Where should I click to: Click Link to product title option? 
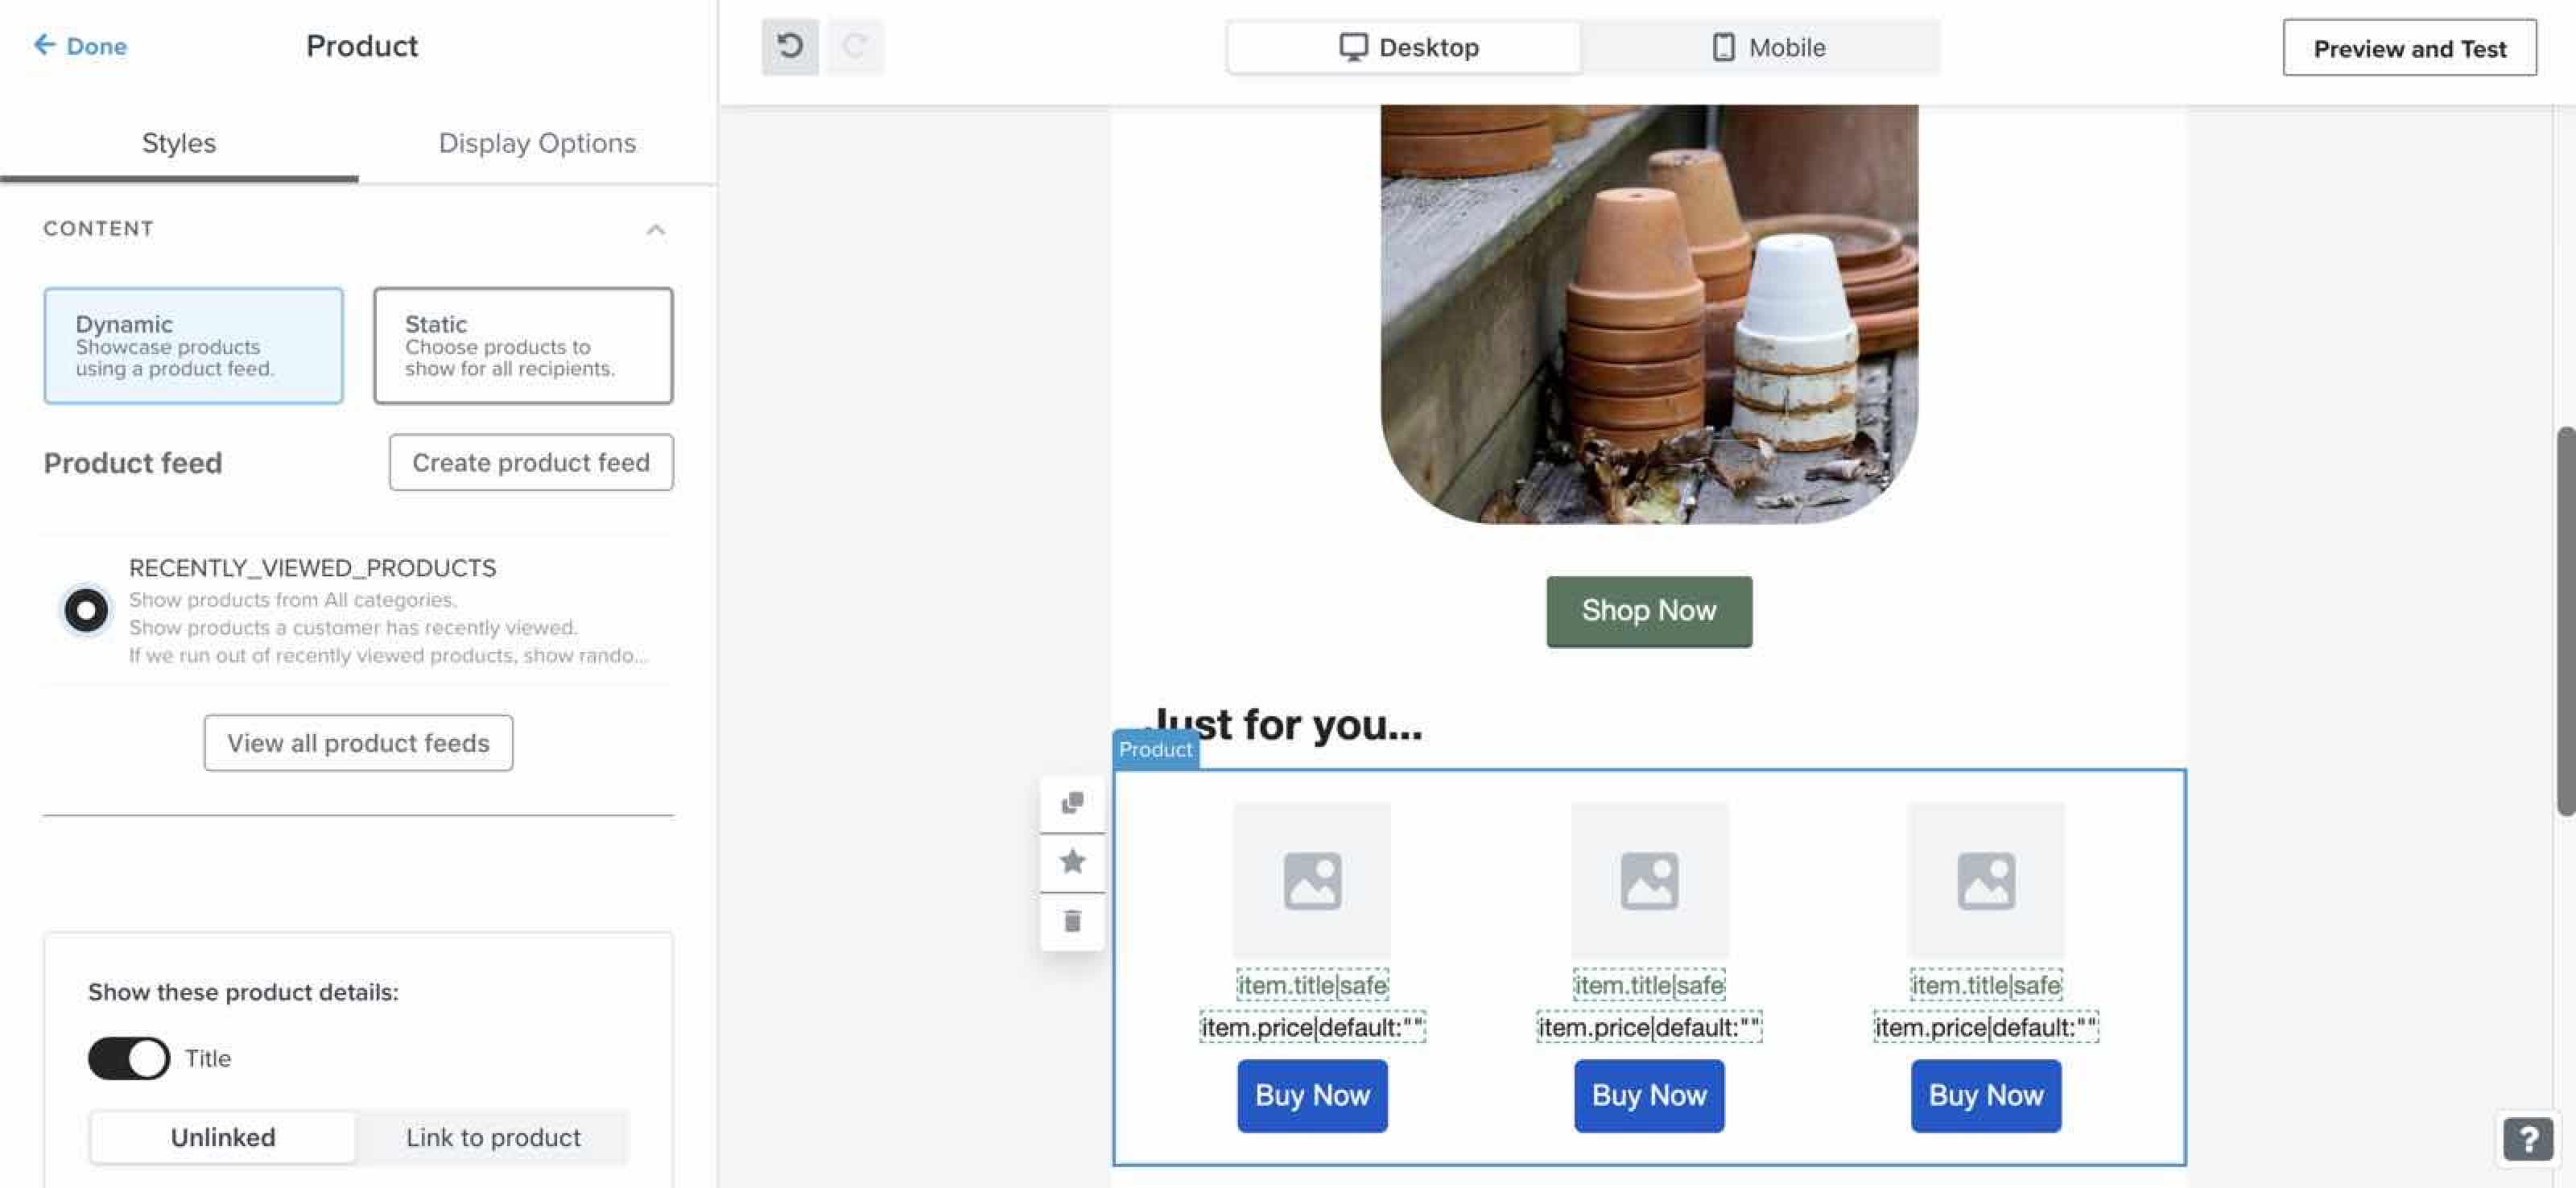point(493,1136)
